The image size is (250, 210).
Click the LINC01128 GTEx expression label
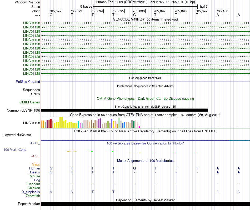(32, 123)
